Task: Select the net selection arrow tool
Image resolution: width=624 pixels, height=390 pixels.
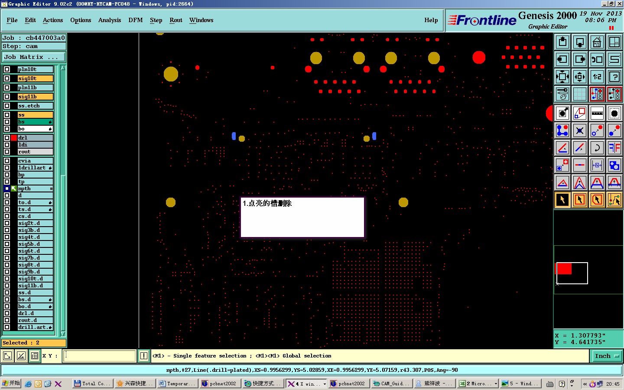Action: [614, 200]
